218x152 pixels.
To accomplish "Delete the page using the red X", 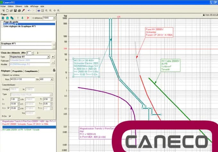I will click(x=28, y=18).
